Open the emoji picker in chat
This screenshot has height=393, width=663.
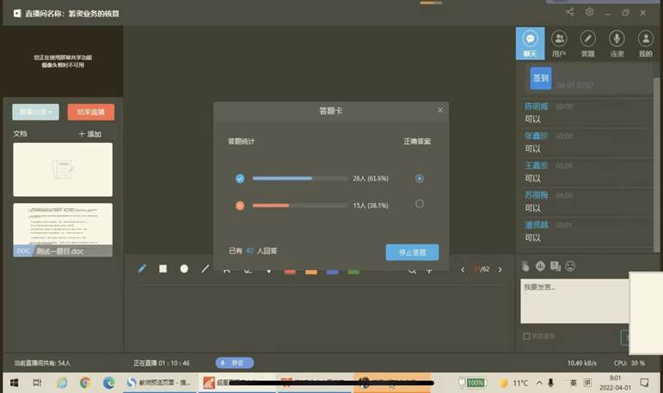tap(570, 266)
